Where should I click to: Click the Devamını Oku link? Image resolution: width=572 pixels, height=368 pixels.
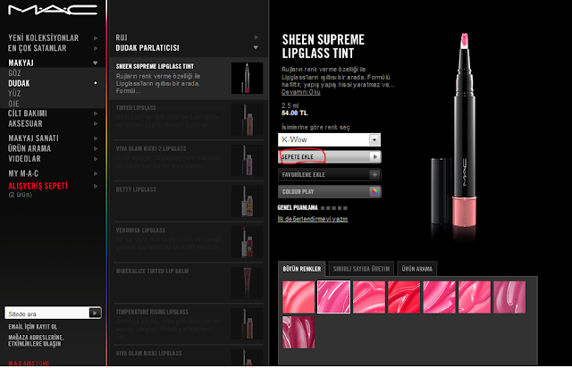[301, 92]
